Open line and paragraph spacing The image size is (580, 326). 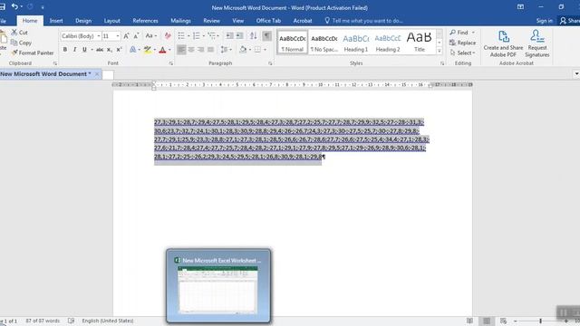tap(224, 50)
